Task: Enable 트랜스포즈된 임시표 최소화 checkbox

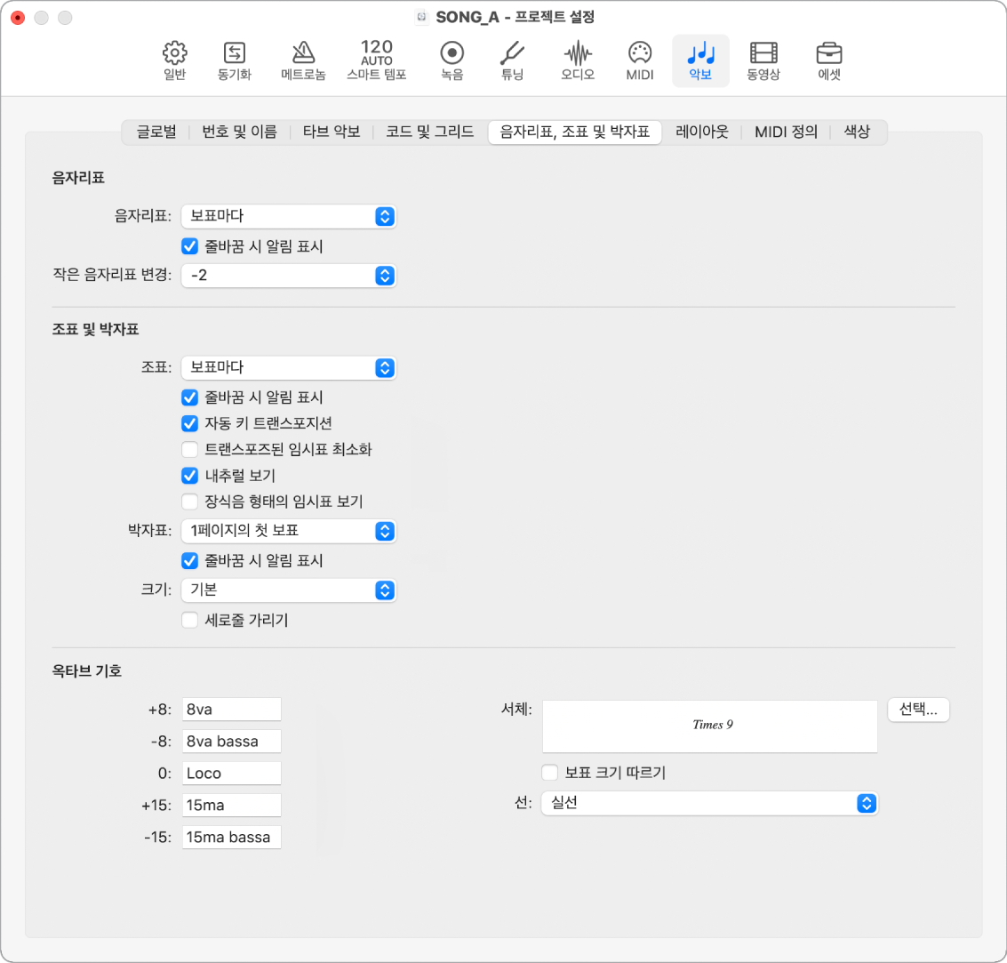Action: (x=189, y=449)
